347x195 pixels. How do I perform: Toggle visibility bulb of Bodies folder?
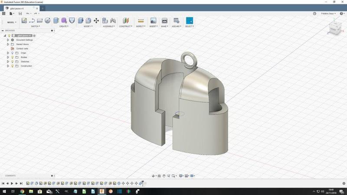[13, 57]
